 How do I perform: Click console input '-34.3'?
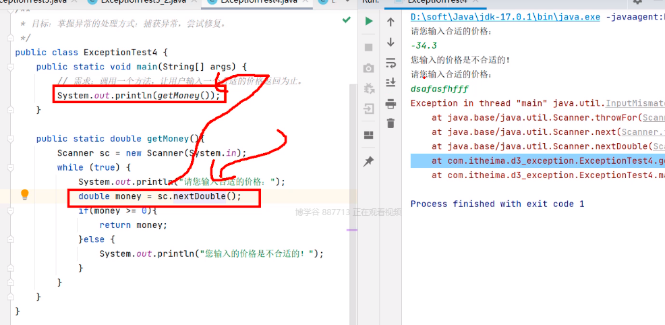pyautogui.click(x=424, y=46)
